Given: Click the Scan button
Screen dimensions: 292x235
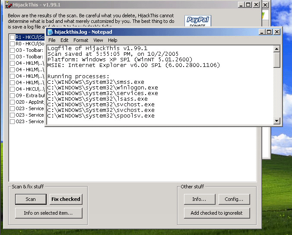Looking at the screenshot, I should tap(31, 199).
